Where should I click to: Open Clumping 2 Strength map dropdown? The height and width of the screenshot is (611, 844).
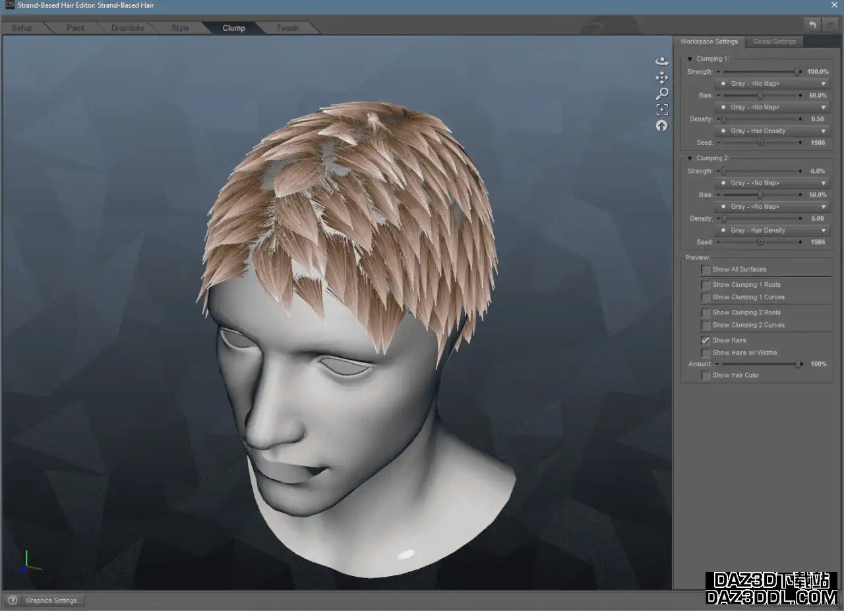click(773, 183)
